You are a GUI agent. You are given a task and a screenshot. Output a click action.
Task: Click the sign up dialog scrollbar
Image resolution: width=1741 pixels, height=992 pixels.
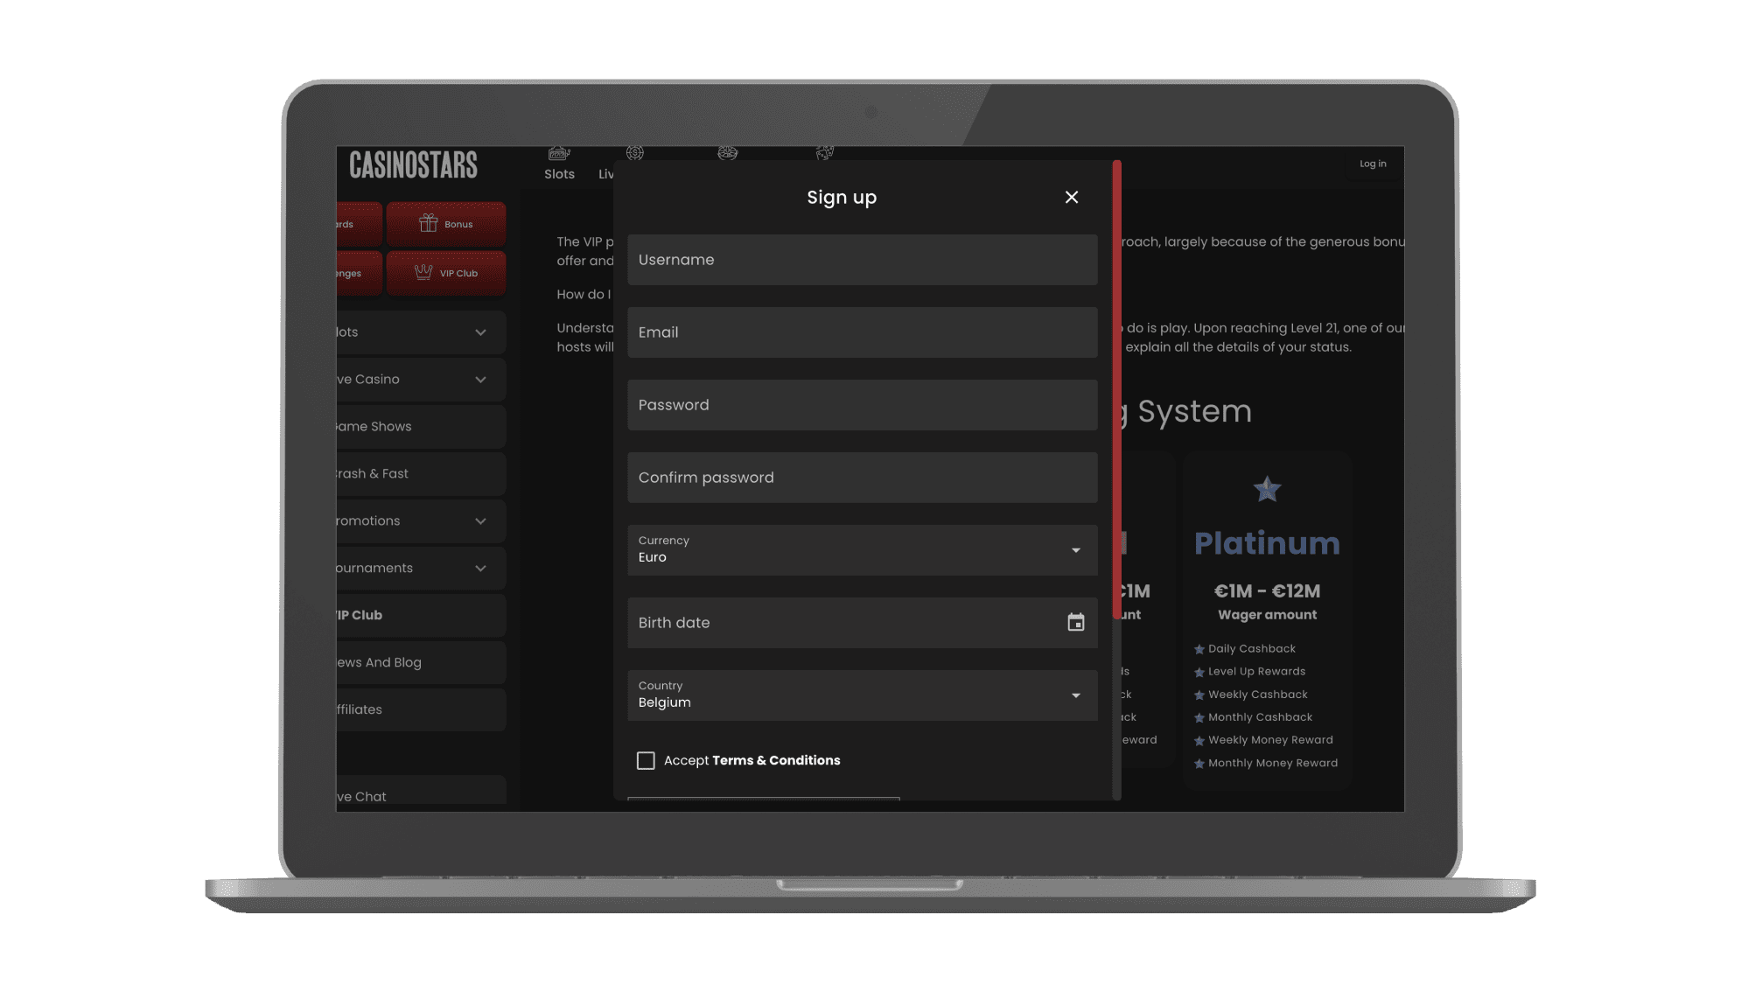click(1117, 390)
